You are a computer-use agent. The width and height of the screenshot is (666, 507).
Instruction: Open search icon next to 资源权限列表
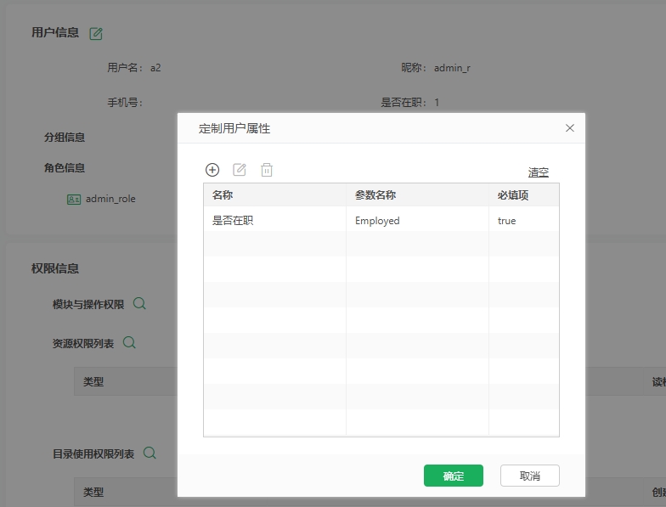[129, 343]
